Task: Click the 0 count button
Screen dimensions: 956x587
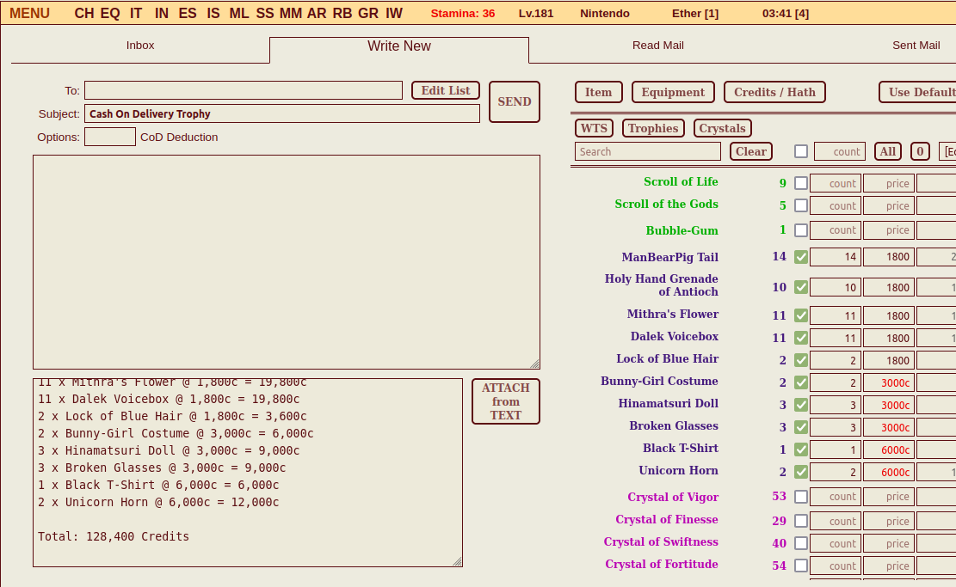Action: pos(920,151)
